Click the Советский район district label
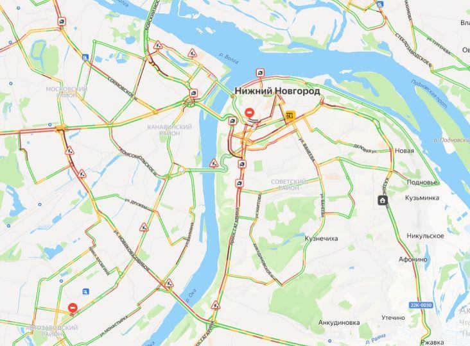The image size is (470, 346). 289,185
